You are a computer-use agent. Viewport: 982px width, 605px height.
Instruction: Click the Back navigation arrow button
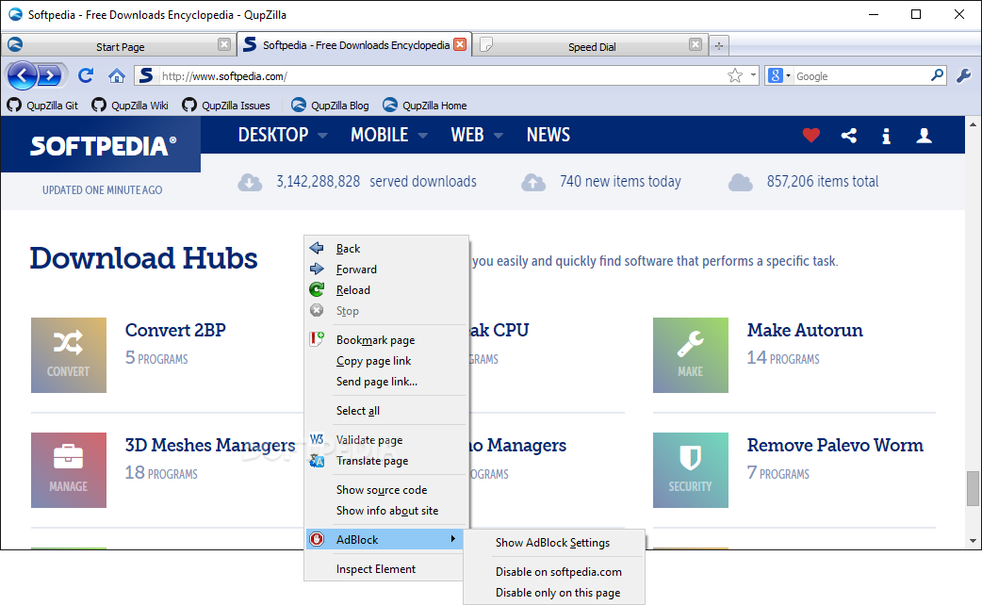pos(22,75)
